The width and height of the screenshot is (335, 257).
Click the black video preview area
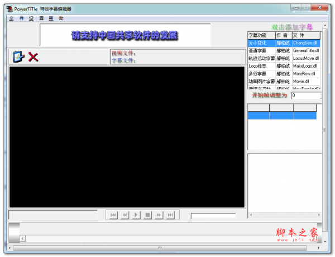coord(127,137)
